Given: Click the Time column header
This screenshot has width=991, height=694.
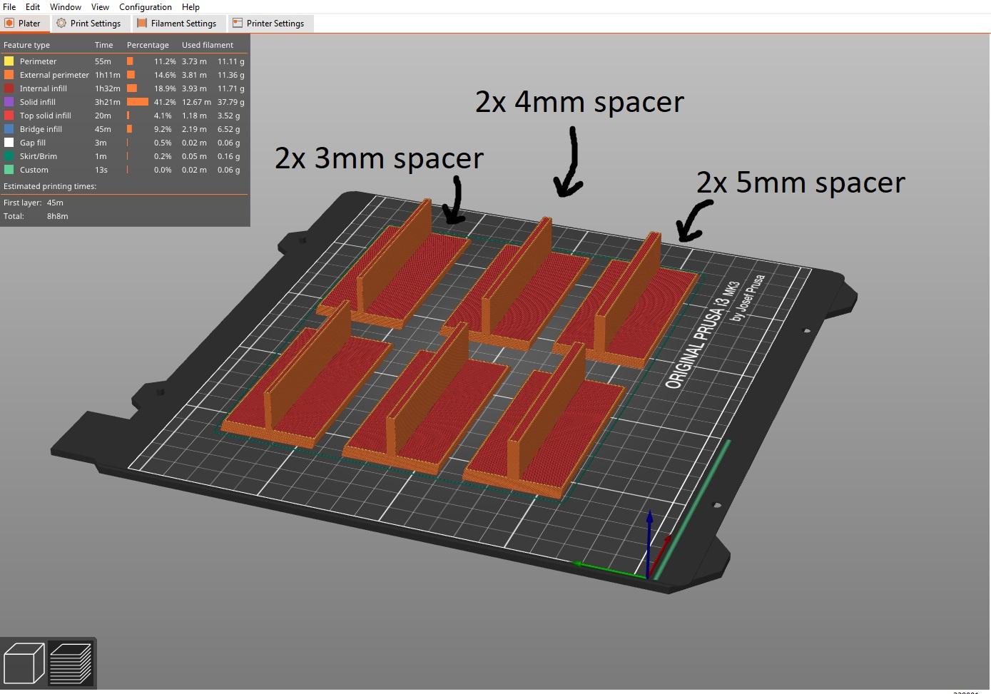Looking at the screenshot, I should point(103,45).
